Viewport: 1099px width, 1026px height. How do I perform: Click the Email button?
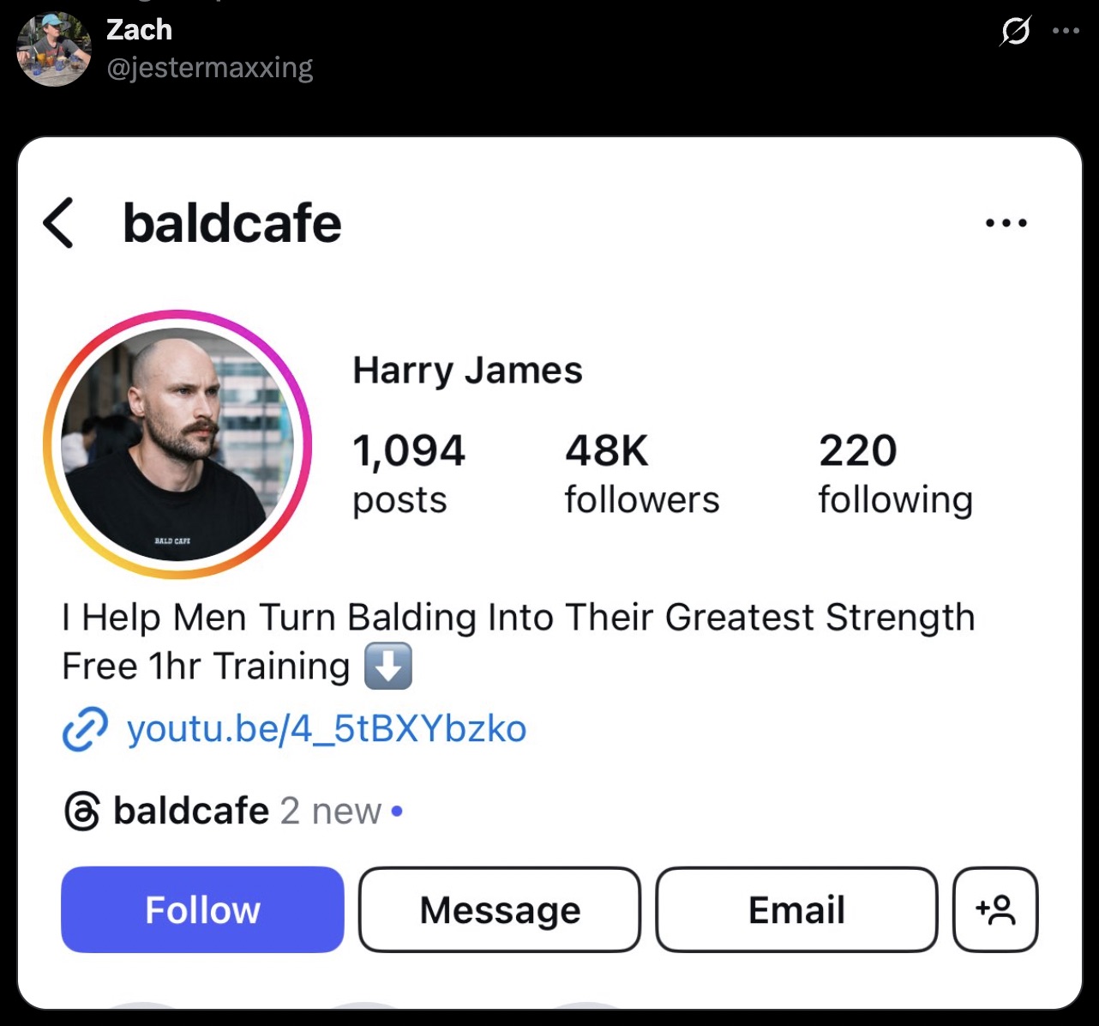coord(797,909)
